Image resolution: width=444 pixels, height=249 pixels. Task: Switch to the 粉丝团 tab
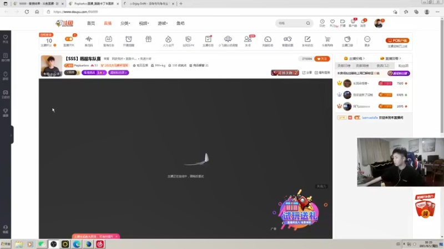pos(403,65)
